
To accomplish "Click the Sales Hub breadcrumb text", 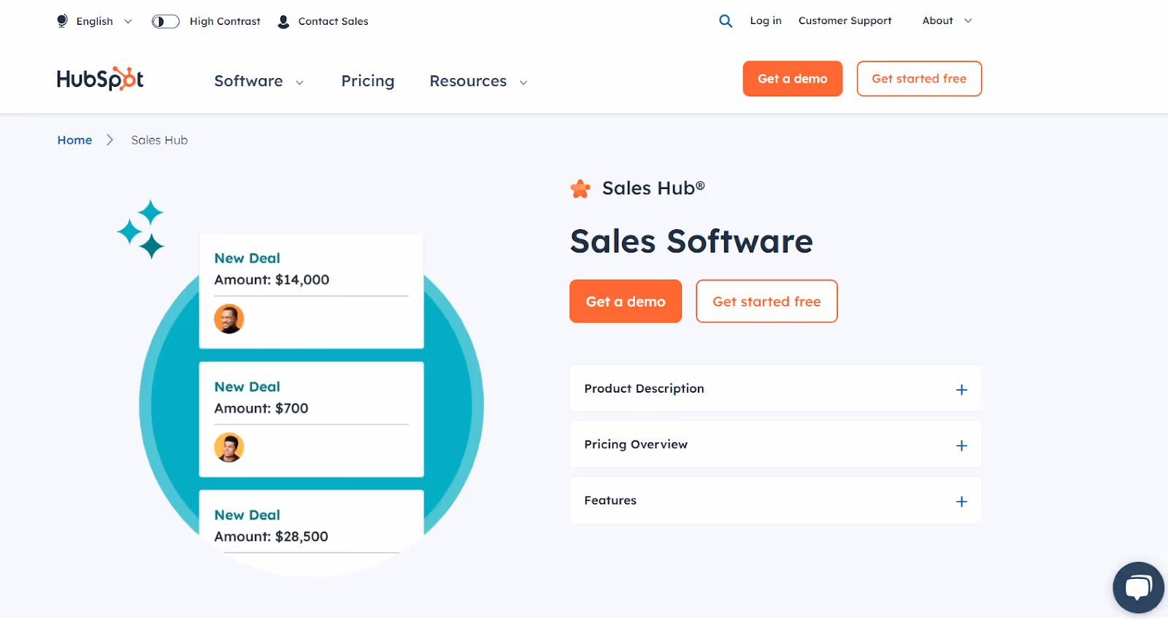I will [159, 140].
